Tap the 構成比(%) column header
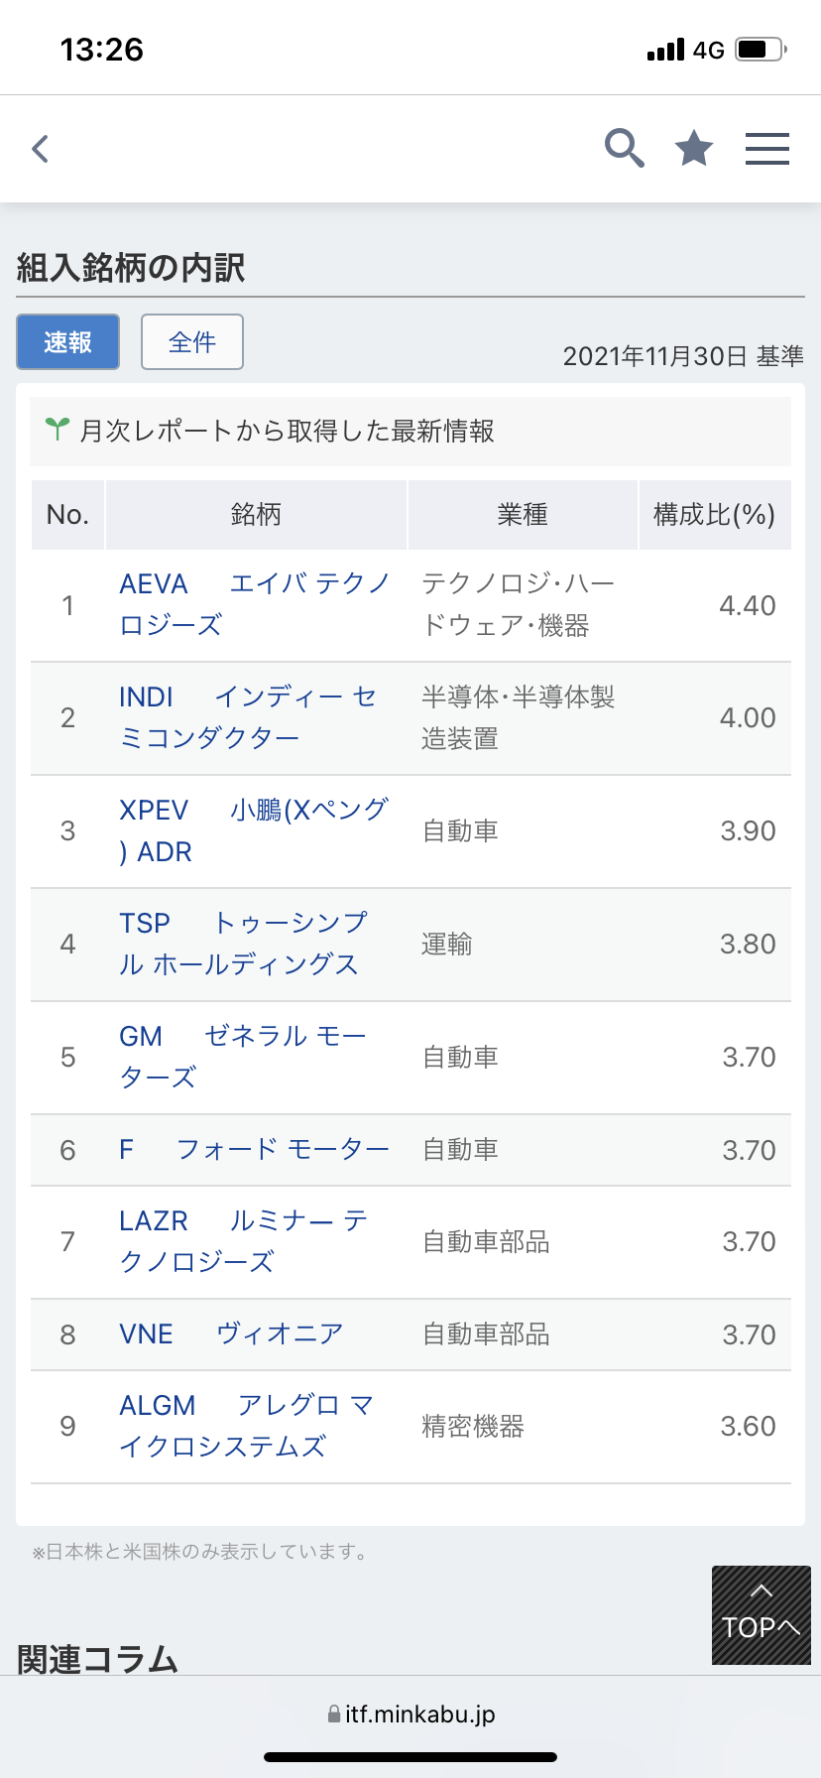This screenshot has width=821, height=1778. coord(714,515)
